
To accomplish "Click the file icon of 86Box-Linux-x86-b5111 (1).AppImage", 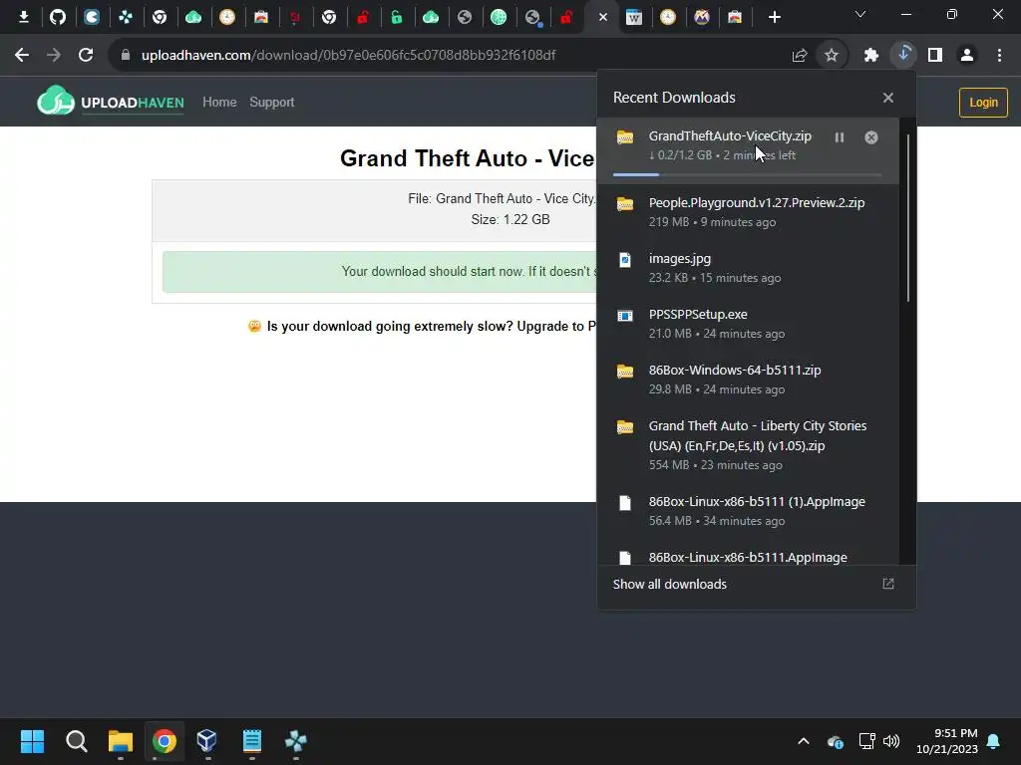I will click(625, 503).
